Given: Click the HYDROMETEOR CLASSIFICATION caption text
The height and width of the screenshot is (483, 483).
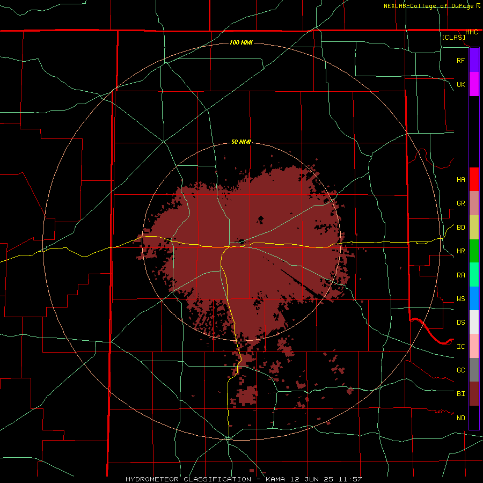Looking at the screenshot, I should [x=188, y=479].
